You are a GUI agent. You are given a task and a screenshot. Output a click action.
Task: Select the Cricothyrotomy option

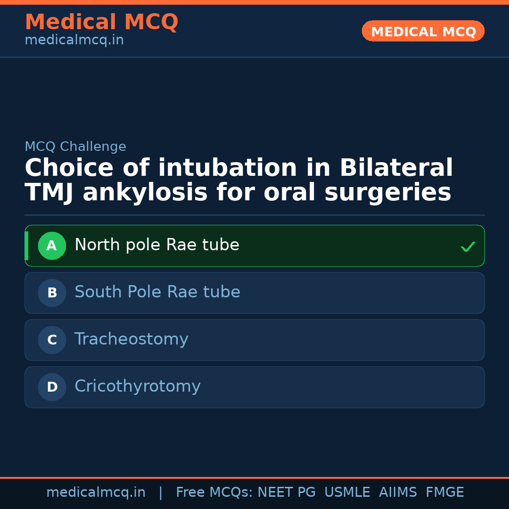[x=138, y=386]
